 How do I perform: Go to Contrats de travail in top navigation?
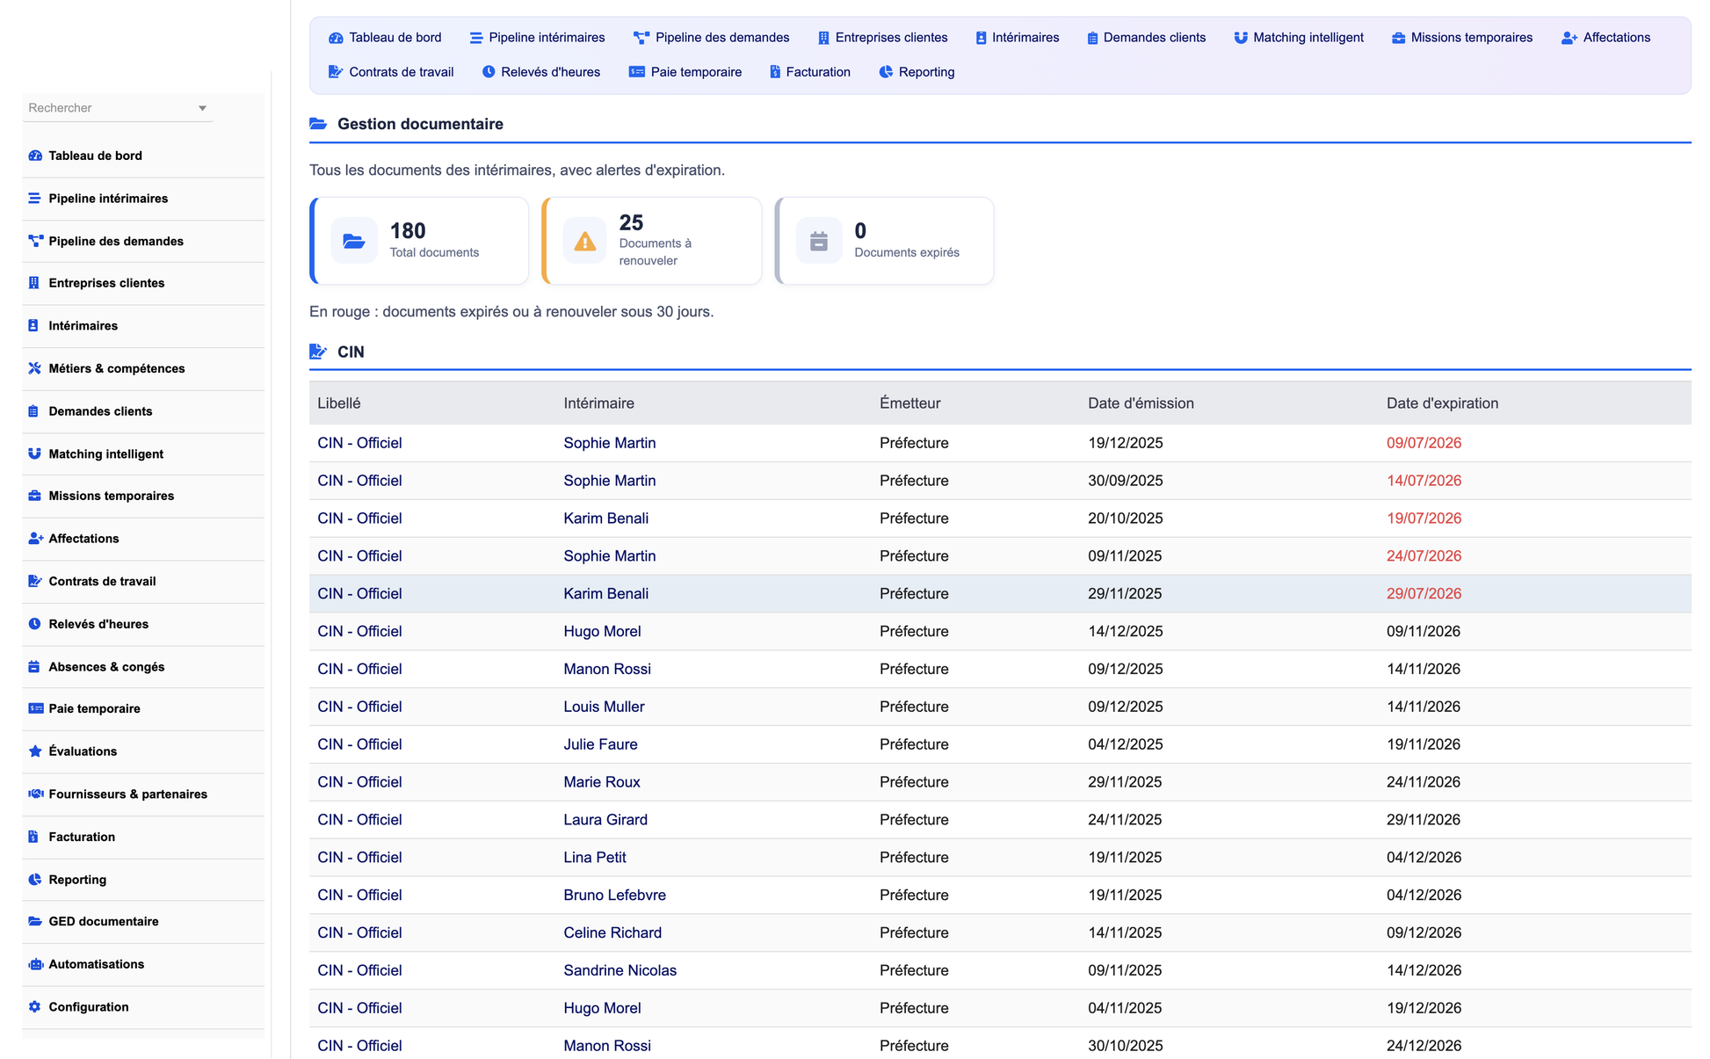pyautogui.click(x=391, y=72)
